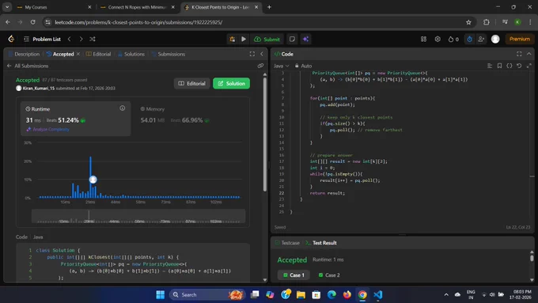Open the layout grid icon
Screen dimensions: 538x303
[424, 39]
